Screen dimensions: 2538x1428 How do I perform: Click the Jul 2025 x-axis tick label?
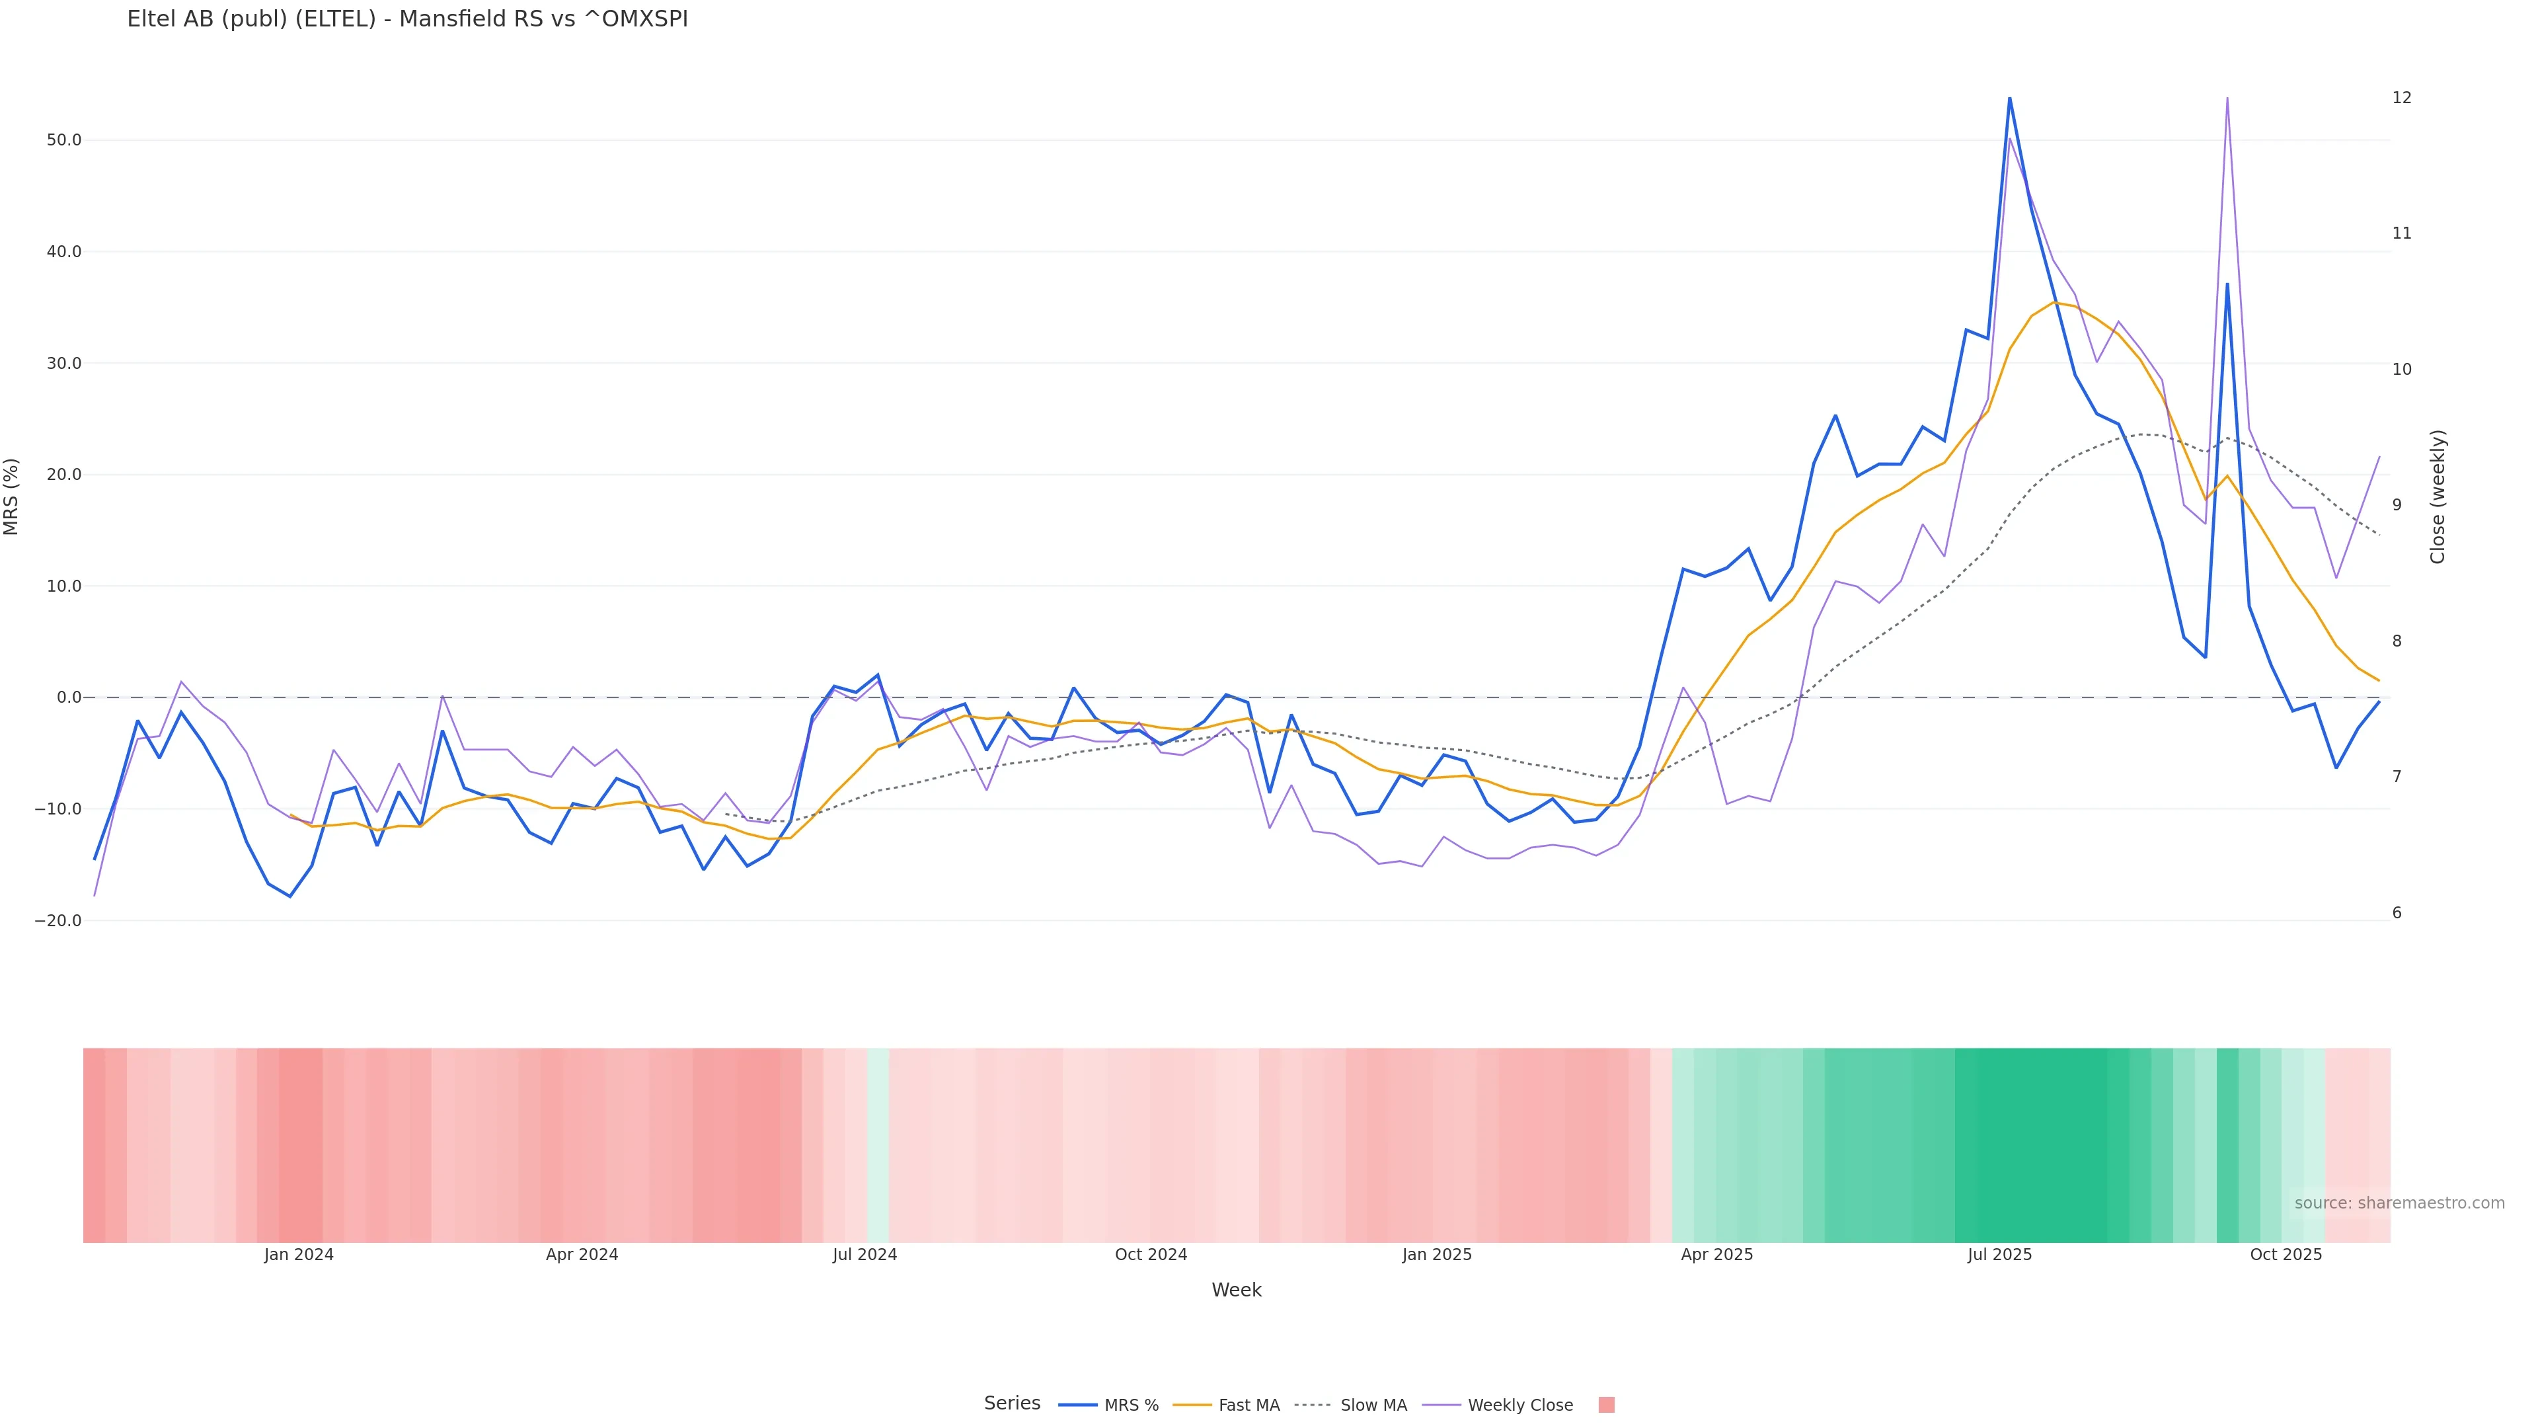tap(1999, 1255)
